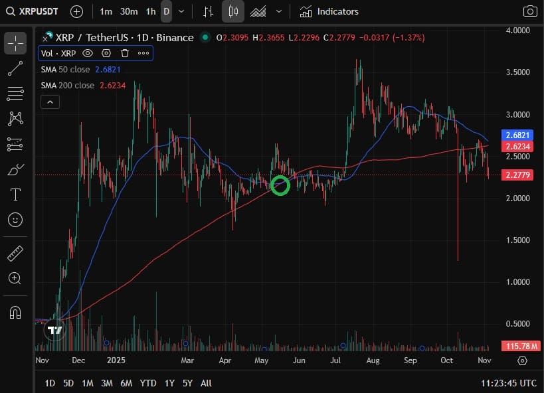Viewport: 544px width, 393px height.
Task: Select the YTD range at the bottom
Action: pos(147,383)
